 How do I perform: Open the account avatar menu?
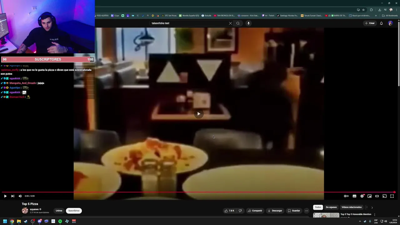point(390,23)
